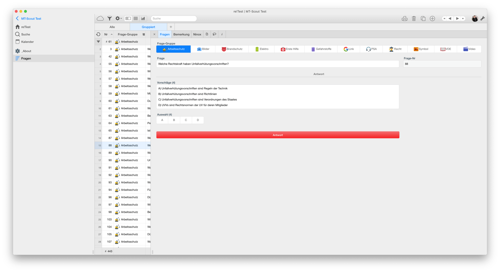The height and width of the screenshot is (272, 500).
Task: Switch to chart view icon
Action: click(x=143, y=18)
